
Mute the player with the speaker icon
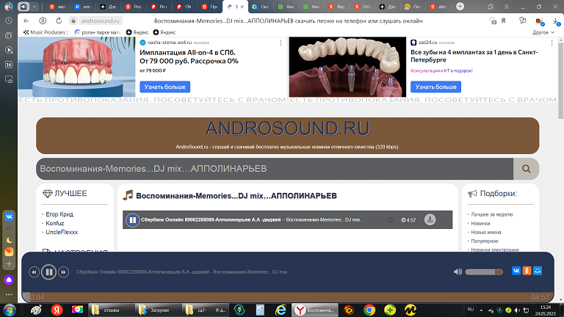pyautogui.click(x=458, y=272)
